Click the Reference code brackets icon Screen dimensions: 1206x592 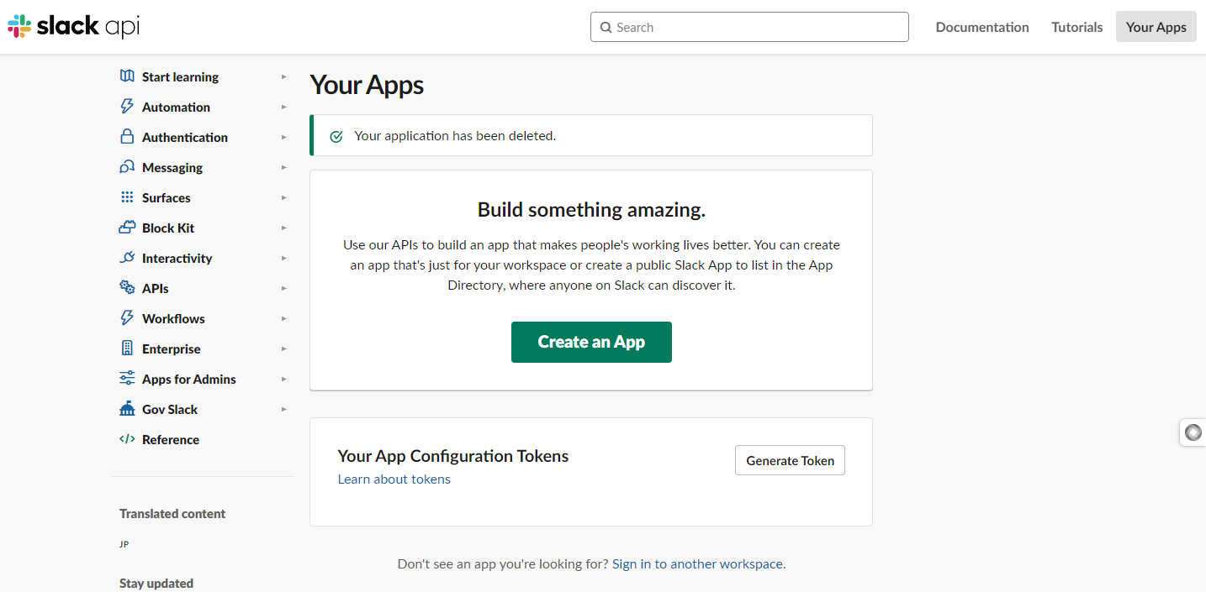127,439
